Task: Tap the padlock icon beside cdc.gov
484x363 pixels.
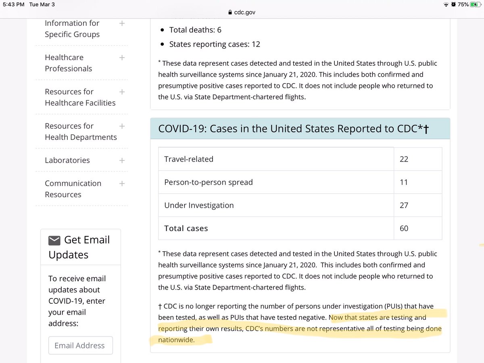Action: tap(230, 12)
